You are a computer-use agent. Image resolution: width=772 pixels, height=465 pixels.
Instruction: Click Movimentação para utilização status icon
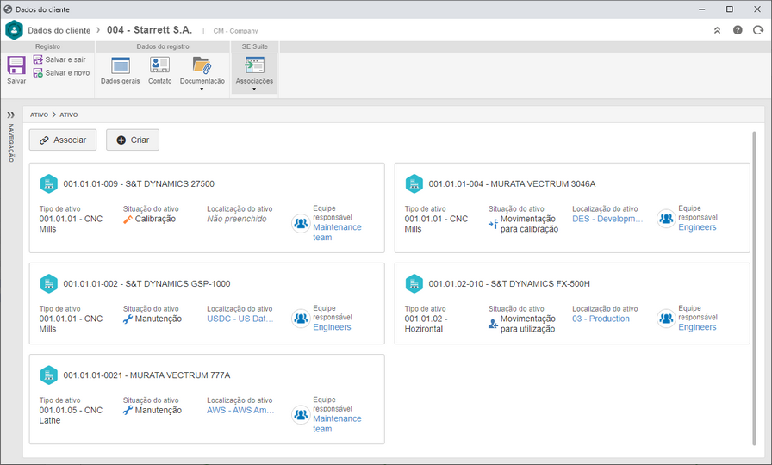(494, 325)
